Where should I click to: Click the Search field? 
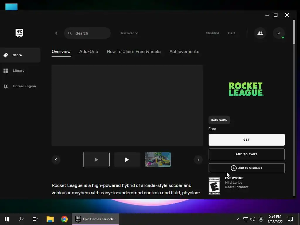point(87,33)
